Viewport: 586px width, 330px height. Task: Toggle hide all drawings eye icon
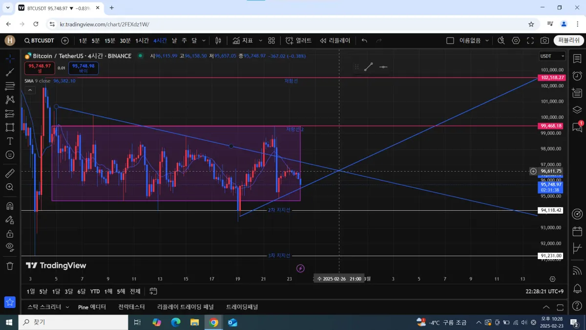(10, 247)
